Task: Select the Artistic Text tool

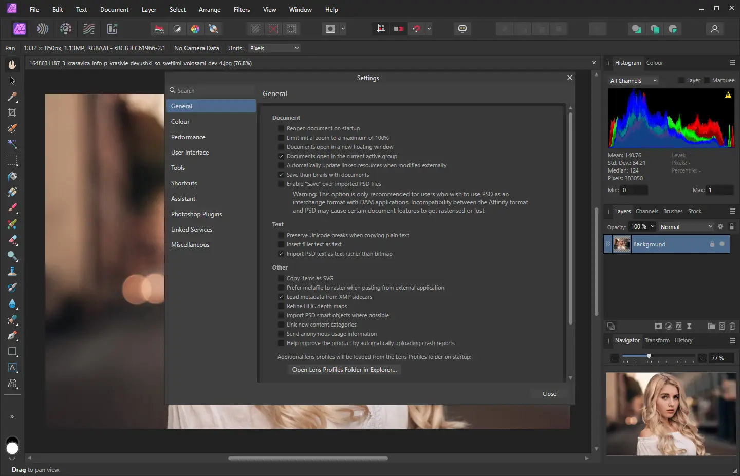Action: pos(12,368)
